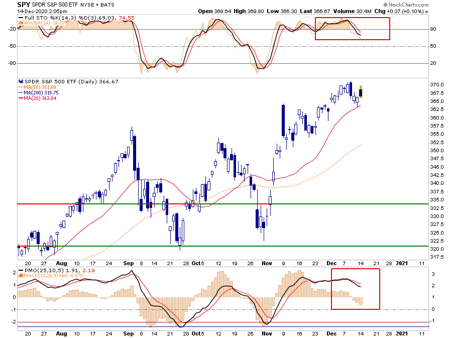Click 'Nov' on the price panel date axis
452x338 pixels.
267,263
